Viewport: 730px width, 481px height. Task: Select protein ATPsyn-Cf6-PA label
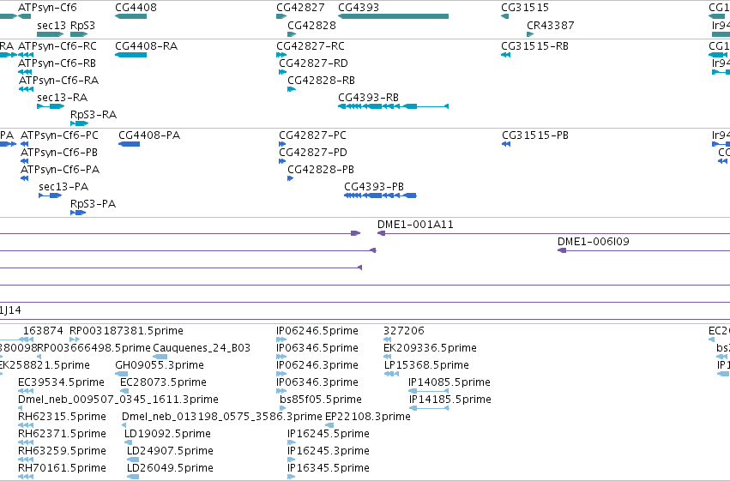(60, 170)
